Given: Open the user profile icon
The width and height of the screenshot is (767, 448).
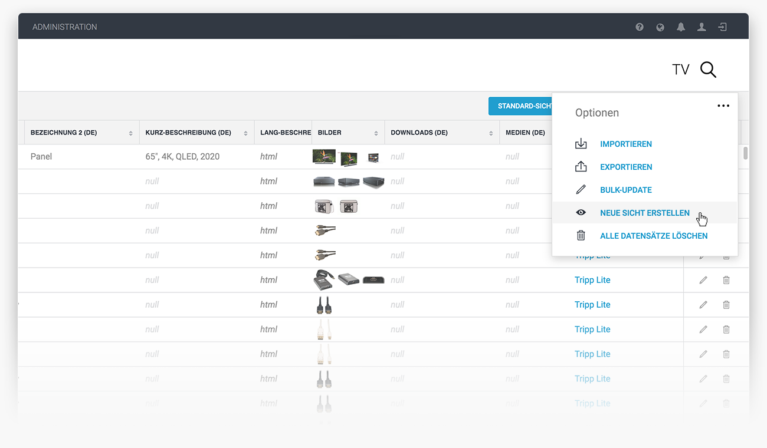Looking at the screenshot, I should click(702, 27).
